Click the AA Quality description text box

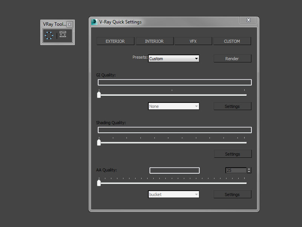point(174,171)
